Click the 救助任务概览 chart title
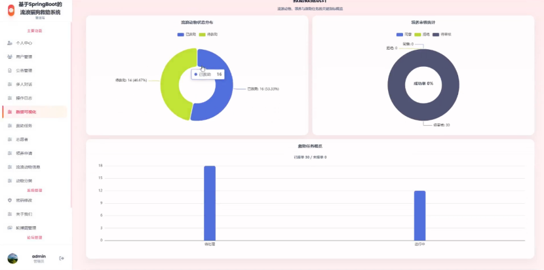The height and width of the screenshot is (270, 544). [310, 146]
